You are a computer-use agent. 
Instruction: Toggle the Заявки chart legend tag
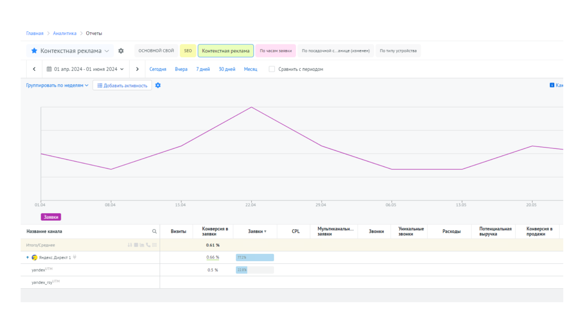coord(51,217)
